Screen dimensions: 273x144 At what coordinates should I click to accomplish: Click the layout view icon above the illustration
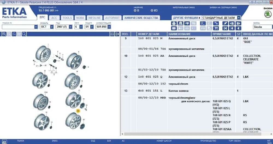point(112,34)
